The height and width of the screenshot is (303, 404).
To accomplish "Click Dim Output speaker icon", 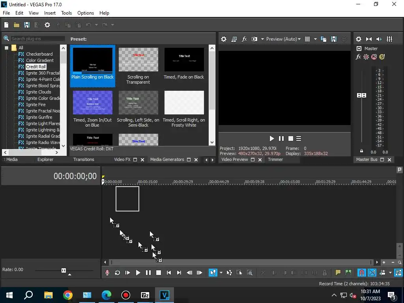I will click(379, 39).
